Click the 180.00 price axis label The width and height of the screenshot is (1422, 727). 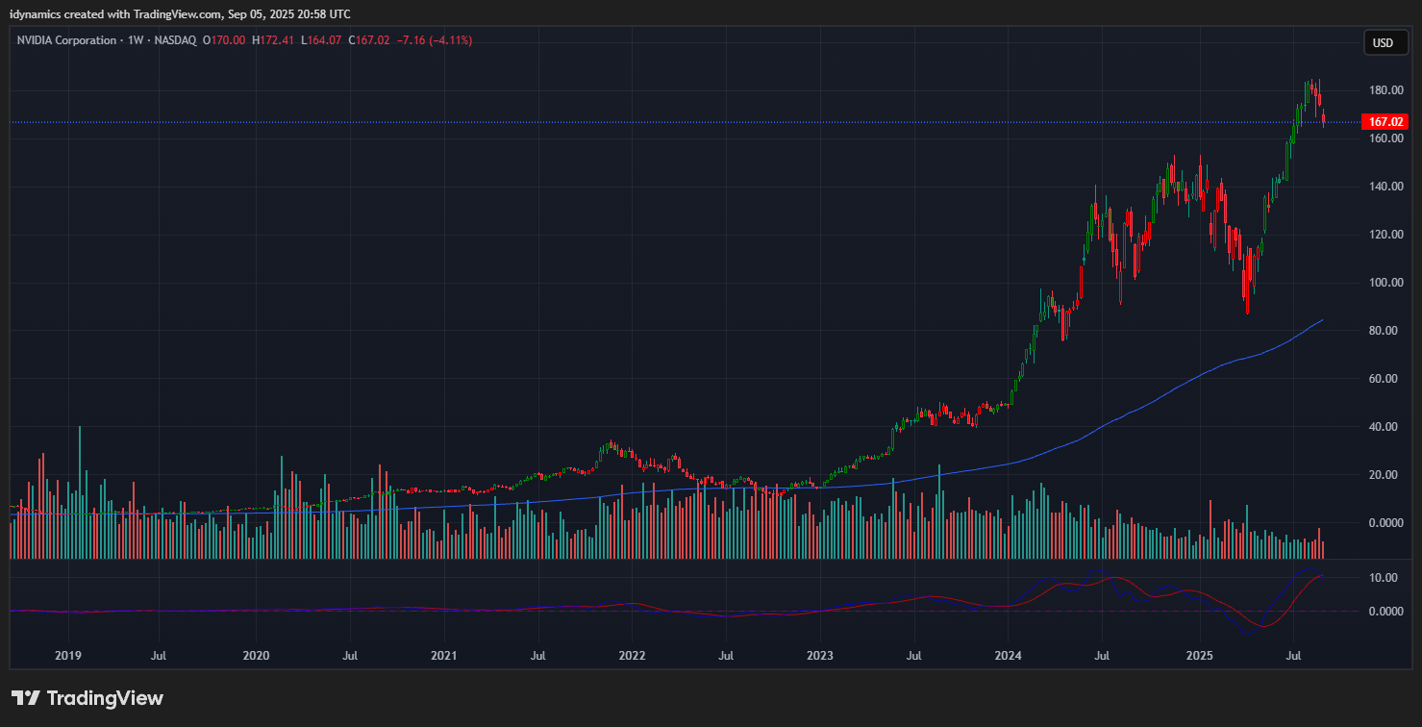(1385, 90)
